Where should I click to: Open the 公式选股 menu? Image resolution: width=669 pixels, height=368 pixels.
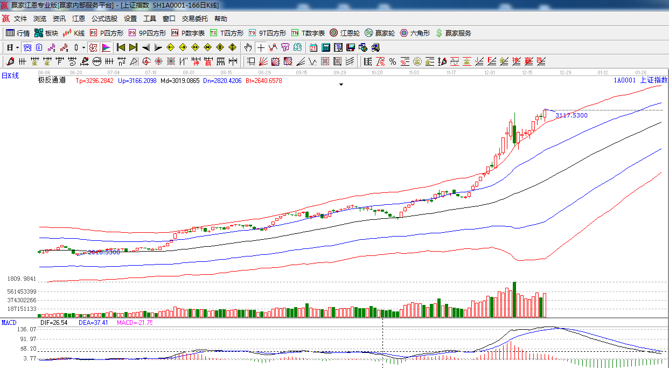click(104, 18)
